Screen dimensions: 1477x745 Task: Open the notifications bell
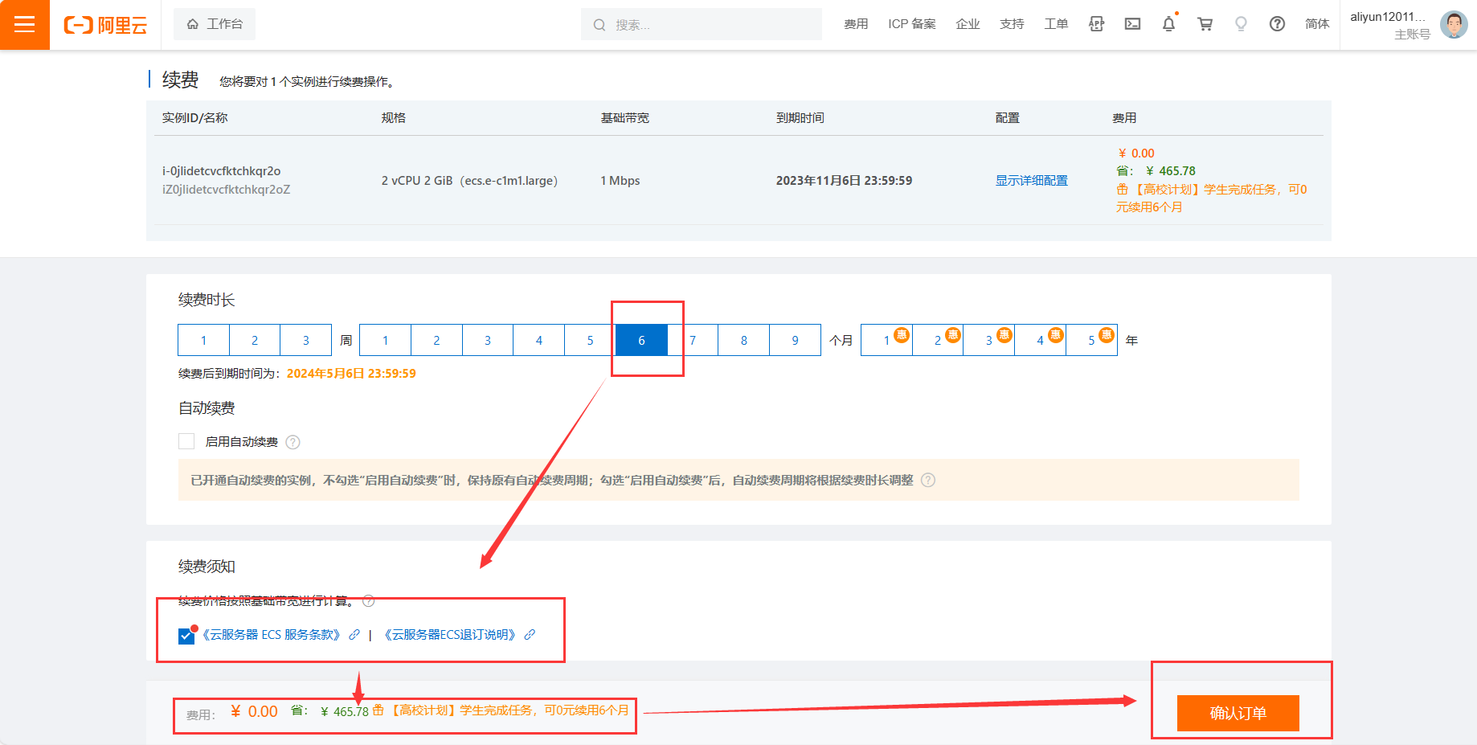pyautogui.click(x=1168, y=24)
